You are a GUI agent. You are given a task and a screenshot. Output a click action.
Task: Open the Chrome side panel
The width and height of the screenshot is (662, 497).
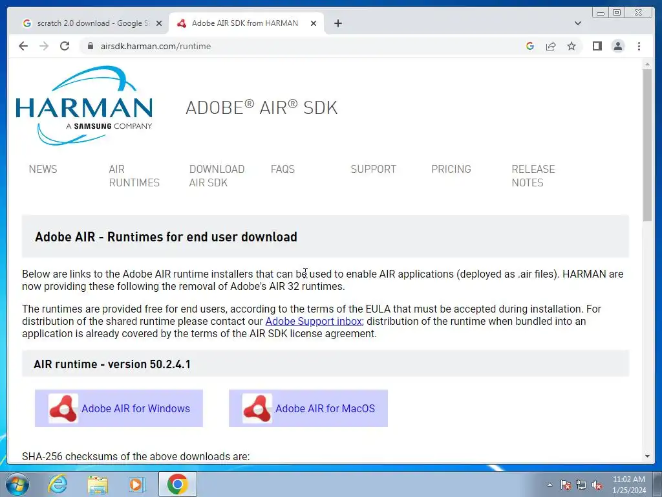tap(597, 46)
